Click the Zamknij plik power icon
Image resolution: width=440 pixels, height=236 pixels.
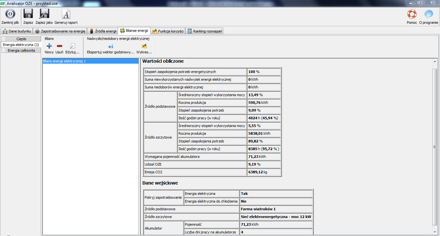pyautogui.click(x=10, y=14)
